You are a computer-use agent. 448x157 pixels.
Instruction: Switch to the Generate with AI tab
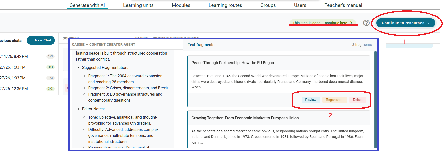[87, 5]
